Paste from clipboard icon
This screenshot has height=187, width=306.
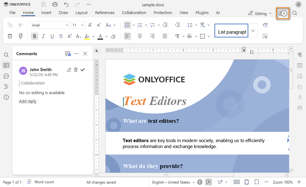(10, 36)
